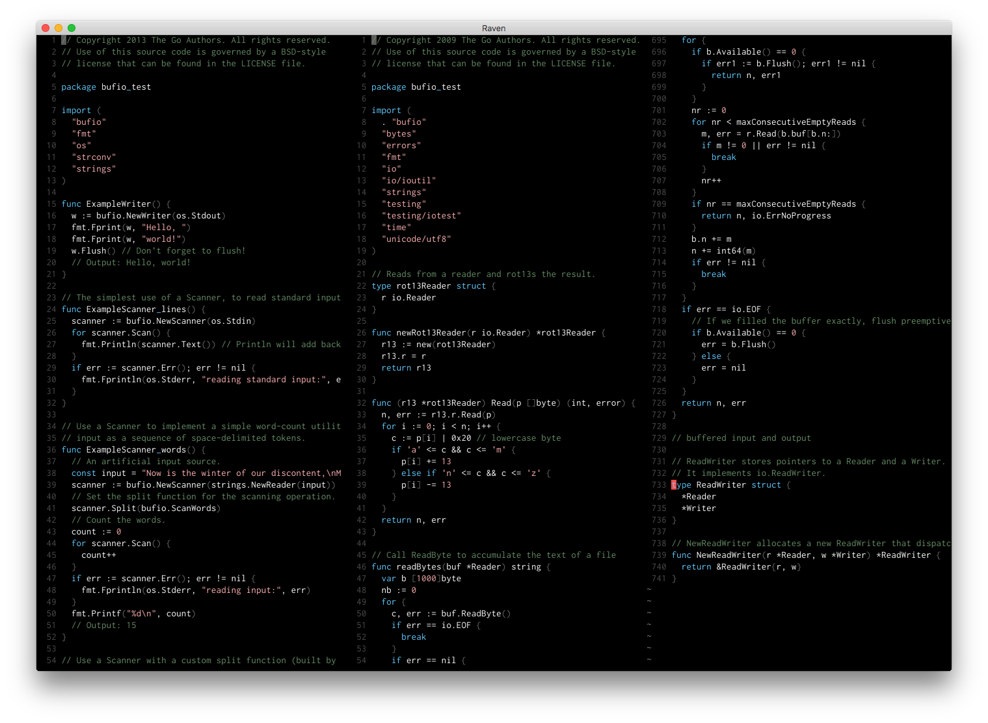Viewport: 988px width, 723px height.
Task: Click 'n += int64(m)' line
Action: pyautogui.click(x=724, y=251)
